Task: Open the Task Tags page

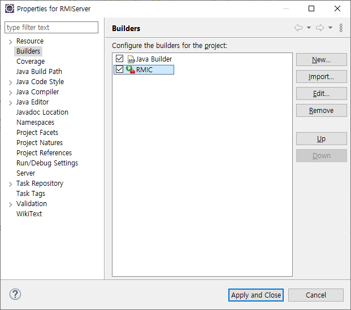Action: [x=31, y=194]
